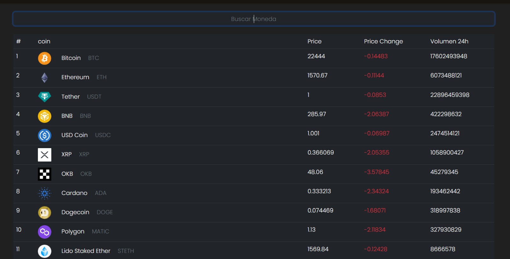Viewport: 510px width, 259px height.
Task: Click Lido Staked Ether volume 8666578
Action: point(443,249)
